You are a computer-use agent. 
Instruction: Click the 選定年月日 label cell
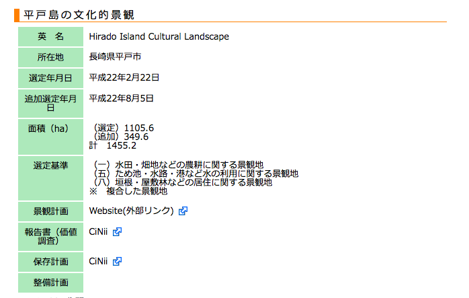tap(50, 78)
